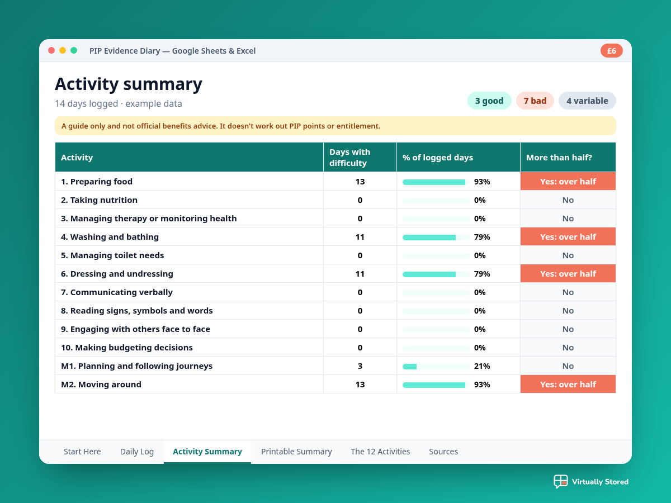Viewport: 671px width, 503px height.
Task: Click the days value 3 for Planning journeys
Action: click(360, 366)
